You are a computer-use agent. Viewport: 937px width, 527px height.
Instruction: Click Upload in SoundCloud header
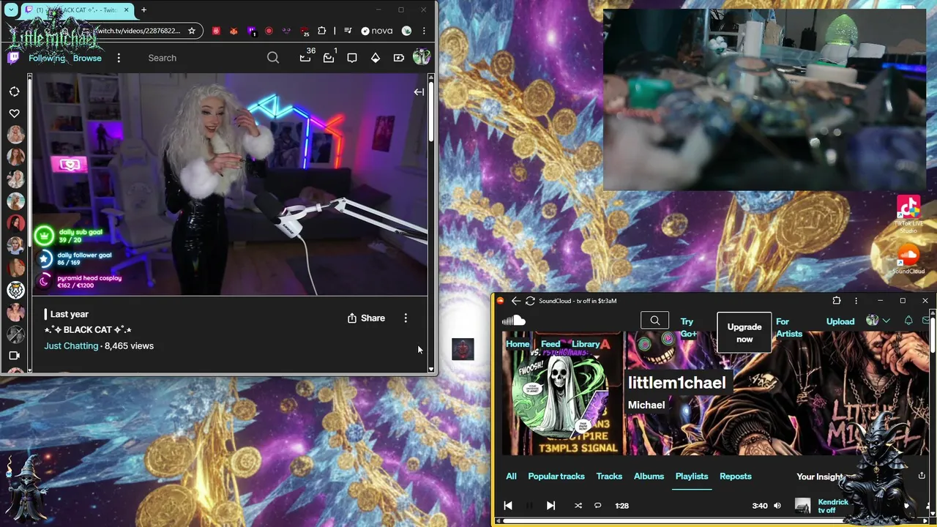(840, 321)
